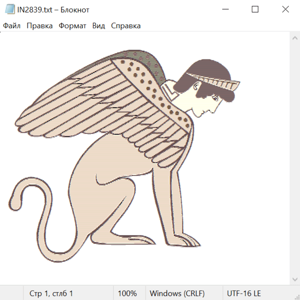Expand the Формат menu

point(72,26)
